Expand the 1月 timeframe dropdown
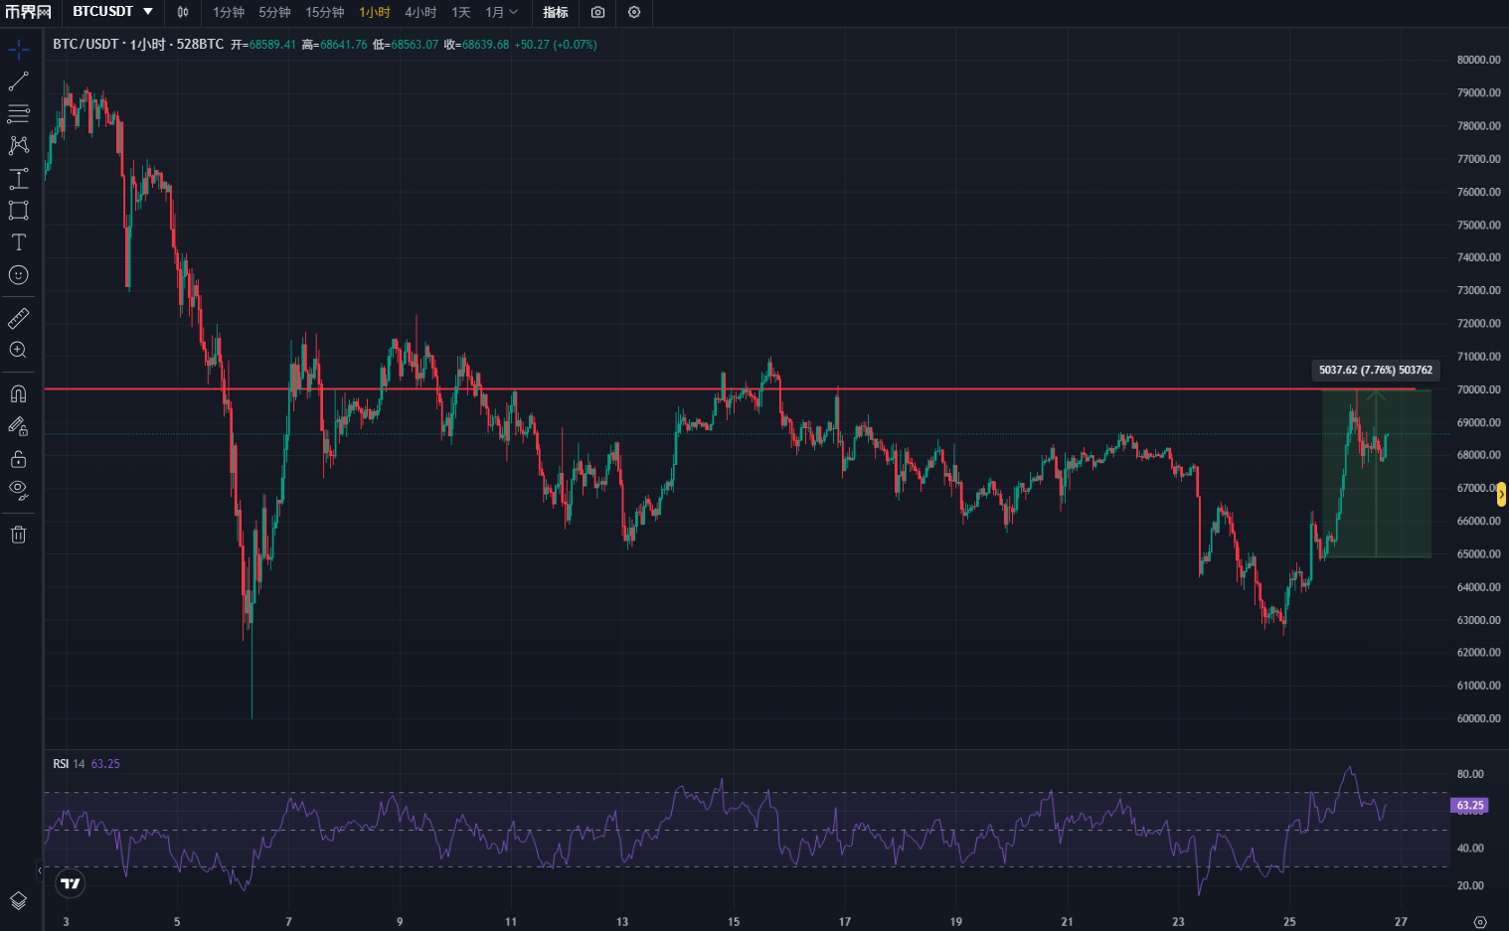 502,13
